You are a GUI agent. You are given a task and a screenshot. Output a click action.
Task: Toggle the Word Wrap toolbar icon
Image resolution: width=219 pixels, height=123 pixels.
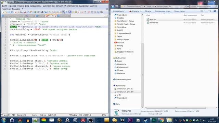point(64,12)
